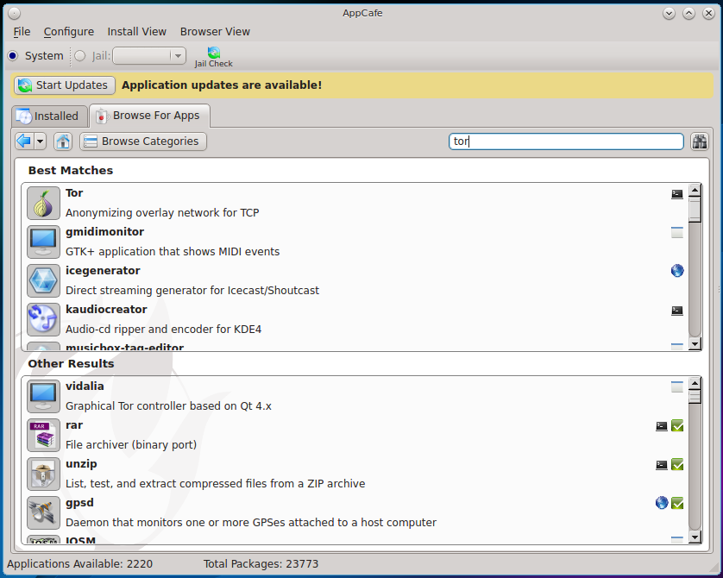Click the vidalia monitor icon
Screen dimensions: 723x578
[x=43, y=396]
